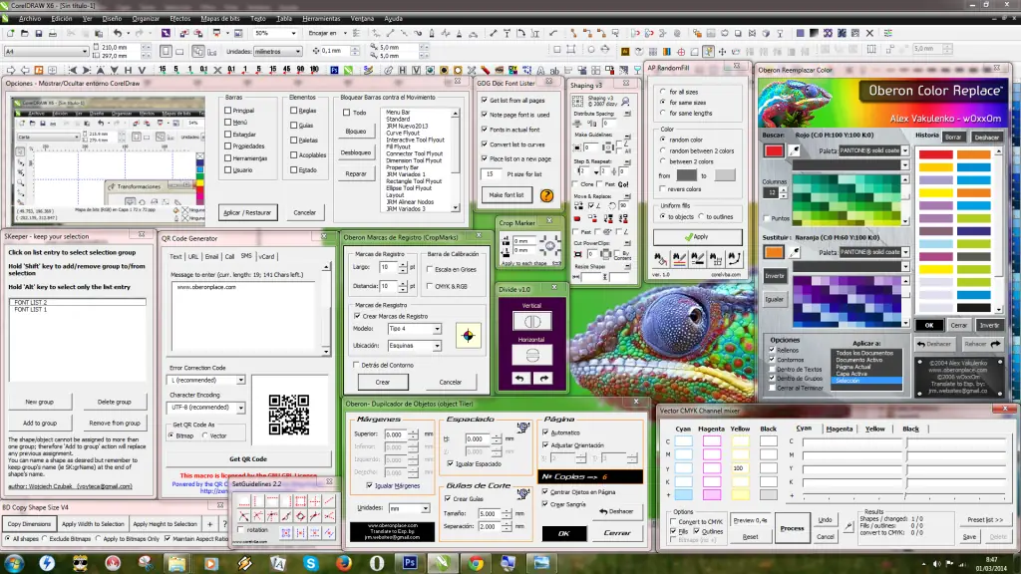Click the eyedropper next to Buscar red swatch
Screen dimensions: 1021x574
794,151
